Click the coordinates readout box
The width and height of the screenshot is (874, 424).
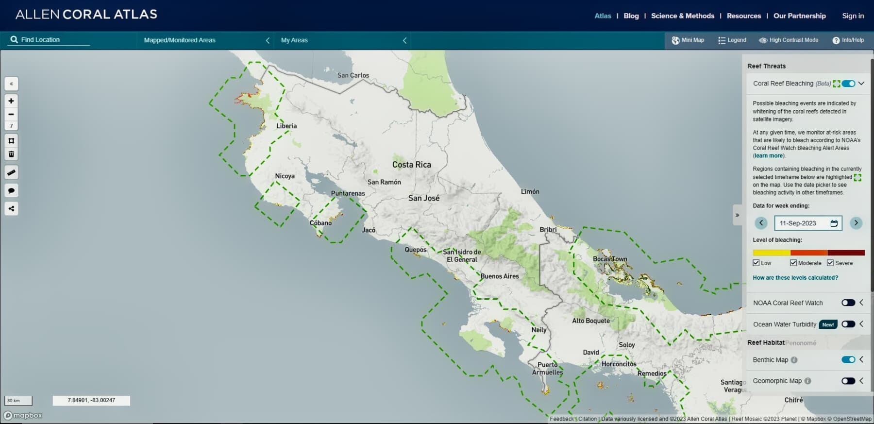tap(91, 400)
